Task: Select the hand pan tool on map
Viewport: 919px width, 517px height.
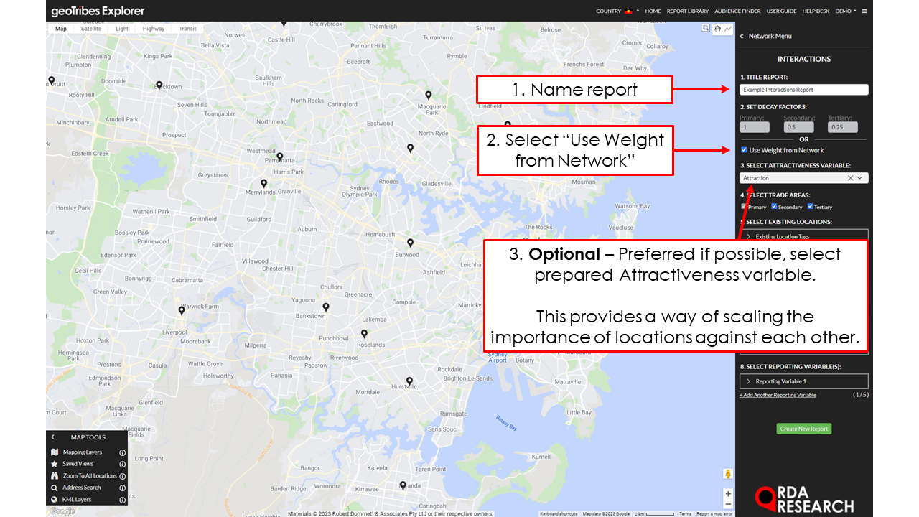Action: (717, 29)
